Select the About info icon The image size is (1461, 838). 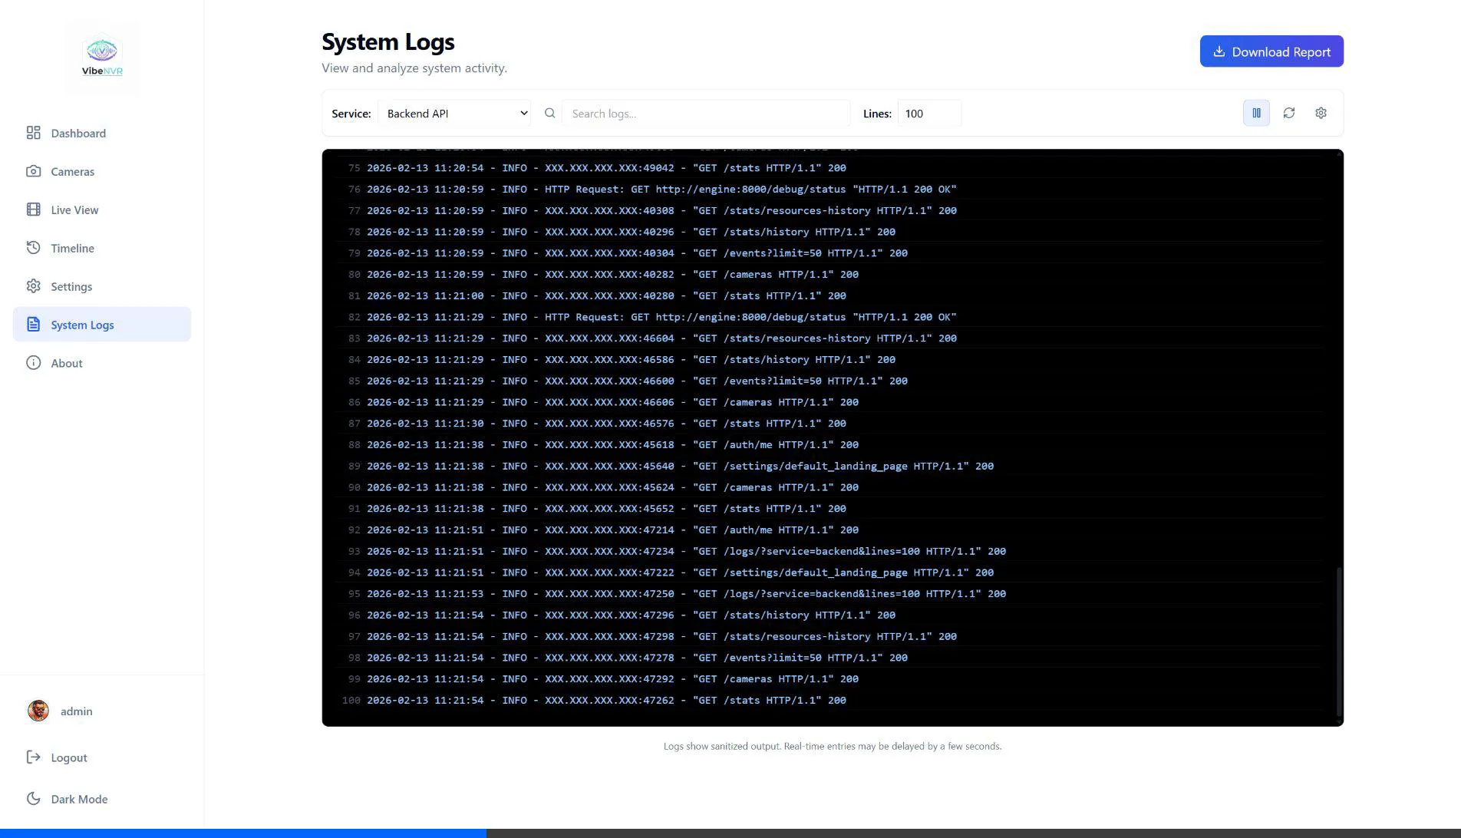tap(34, 363)
